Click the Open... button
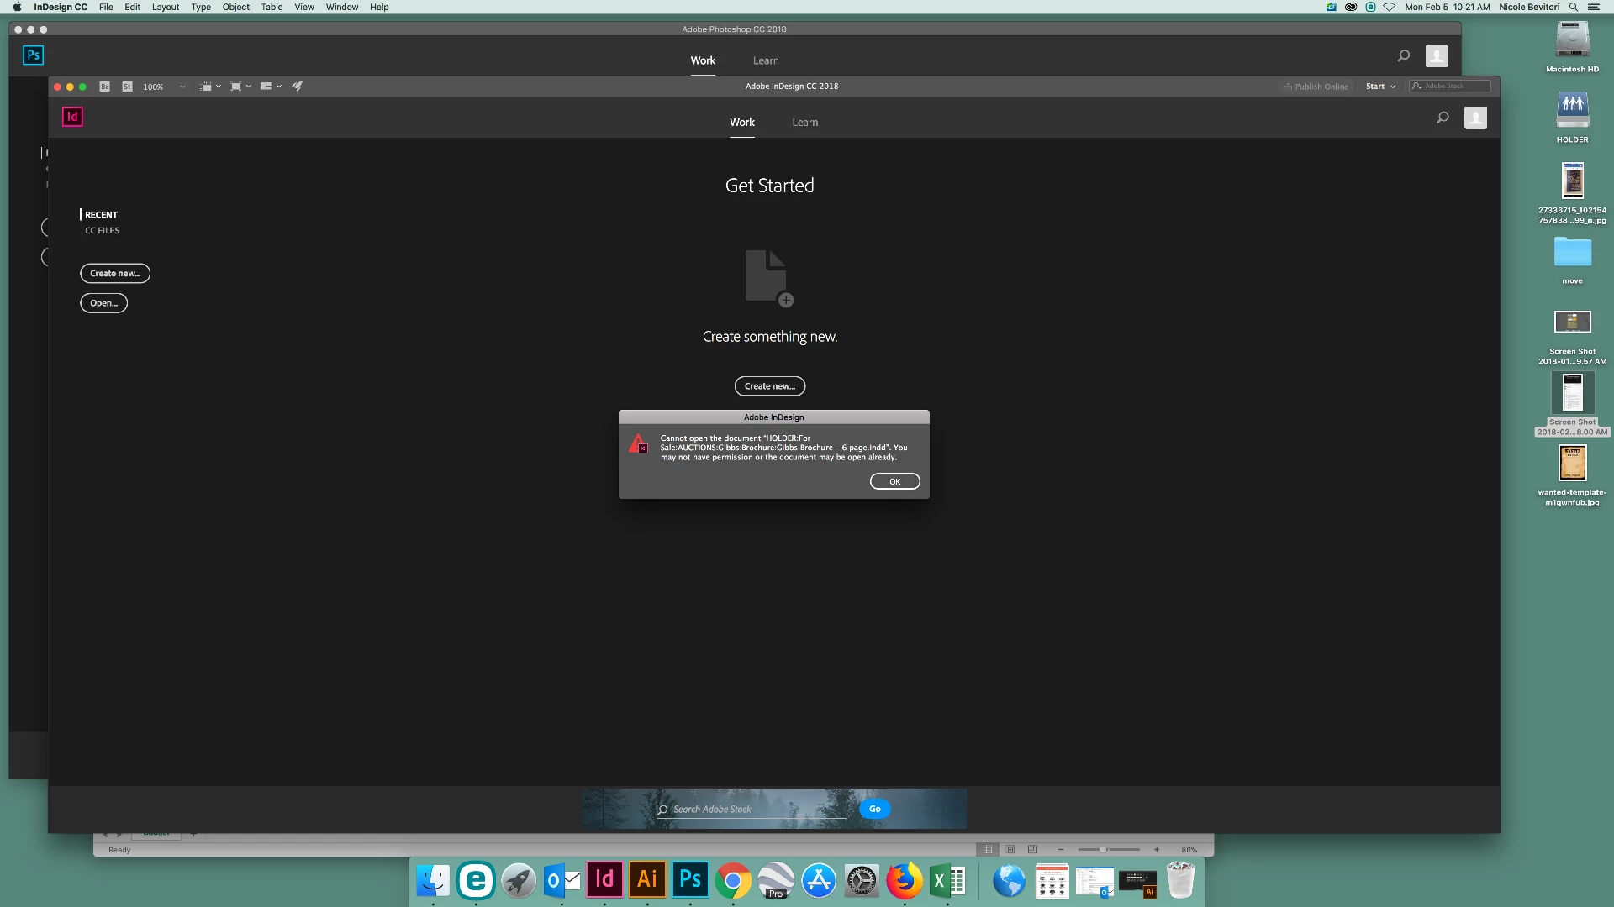The image size is (1614, 907). tap(103, 303)
